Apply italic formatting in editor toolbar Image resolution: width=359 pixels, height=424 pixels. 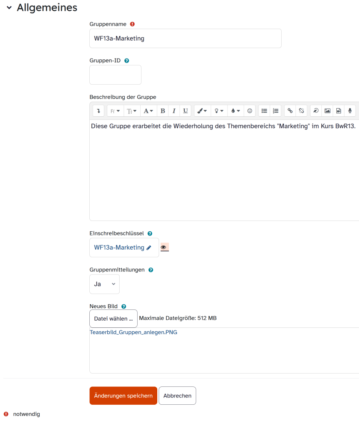pos(174,111)
